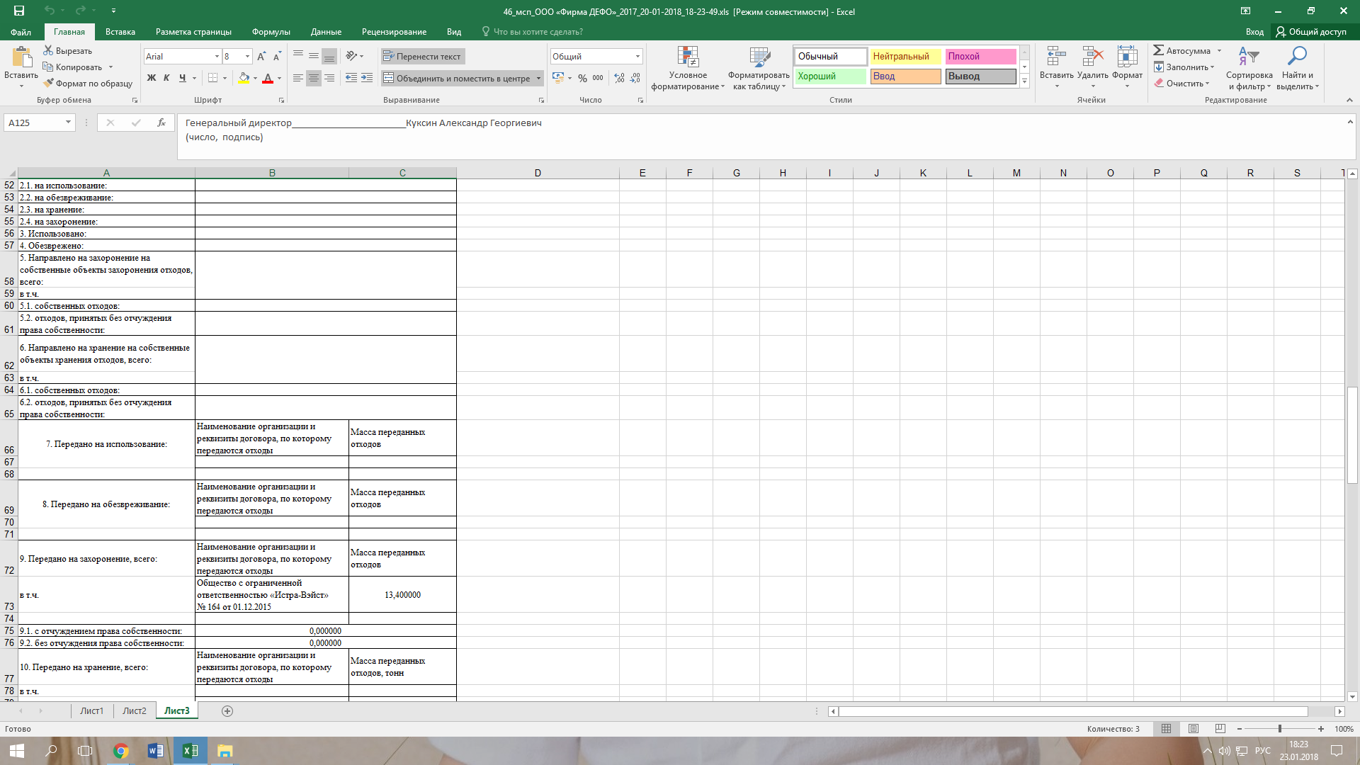Image resolution: width=1360 pixels, height=765 pixels.
Task: Open the number format Общий dropdown
Action: click(x=637, y=57)
